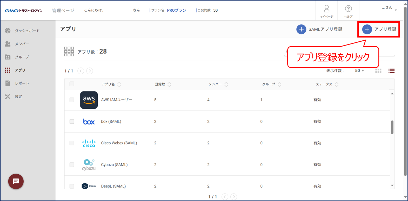The height and width of the screenshot is (201, 408).
Task: Go to previous page arrow at top
Action: 81,71
